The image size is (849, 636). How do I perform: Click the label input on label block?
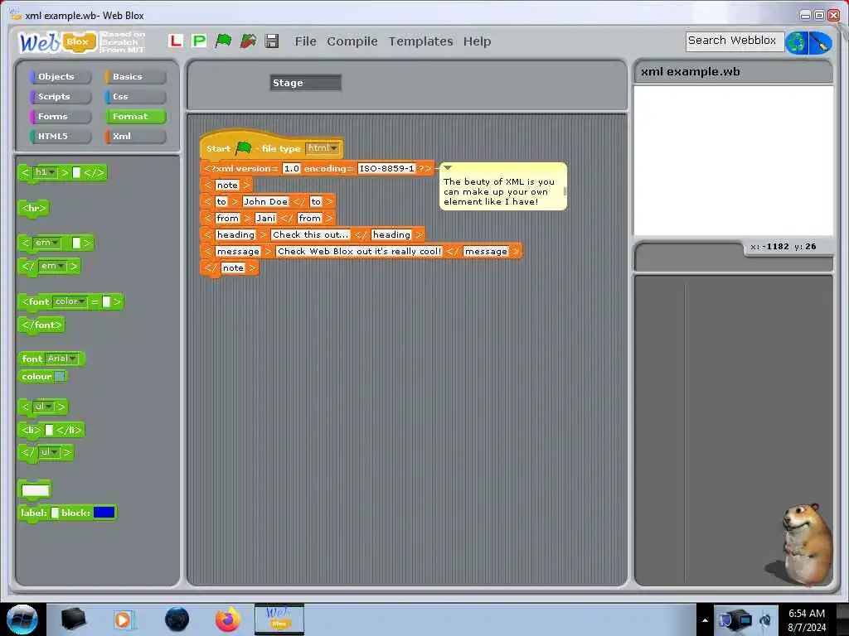coord(55,513)
